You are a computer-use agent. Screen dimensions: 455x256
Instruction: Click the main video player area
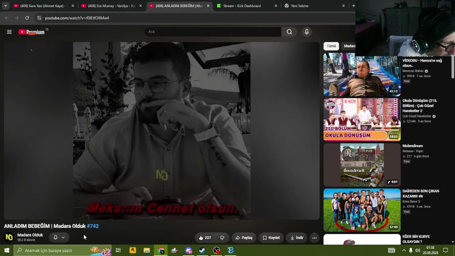pyautogui.click(x=162, y=131)
